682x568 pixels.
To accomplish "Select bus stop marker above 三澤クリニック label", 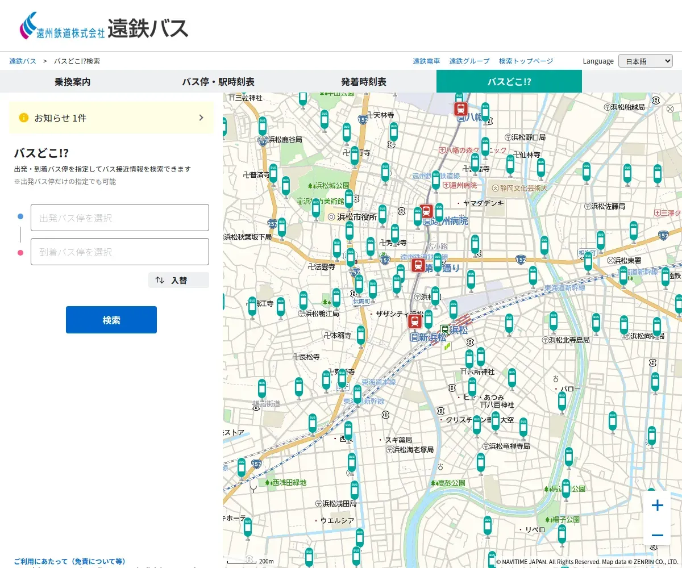I will pyautogui.click(x=658, y=176).
